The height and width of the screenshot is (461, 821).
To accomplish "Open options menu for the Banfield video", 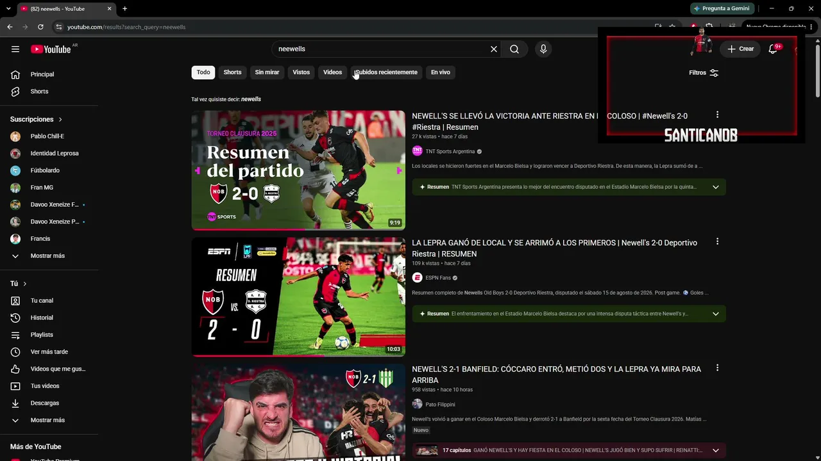I will pyautogui.click(x=717, y=368).
